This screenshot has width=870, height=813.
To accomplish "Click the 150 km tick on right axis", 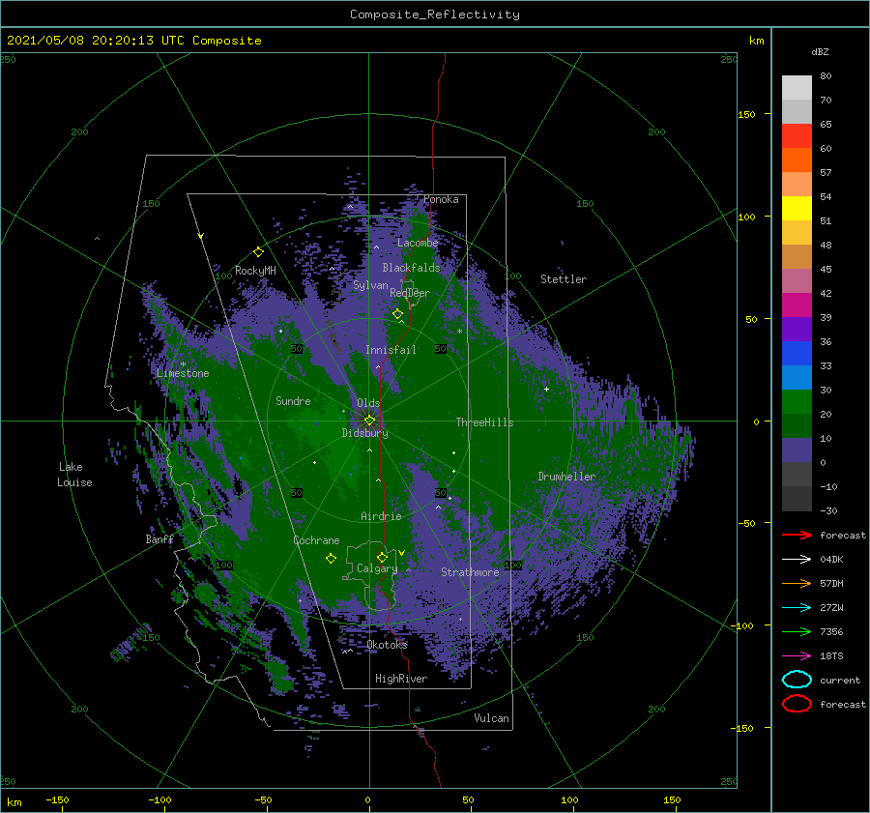I will pyautogui.click(x=747, y=114).
